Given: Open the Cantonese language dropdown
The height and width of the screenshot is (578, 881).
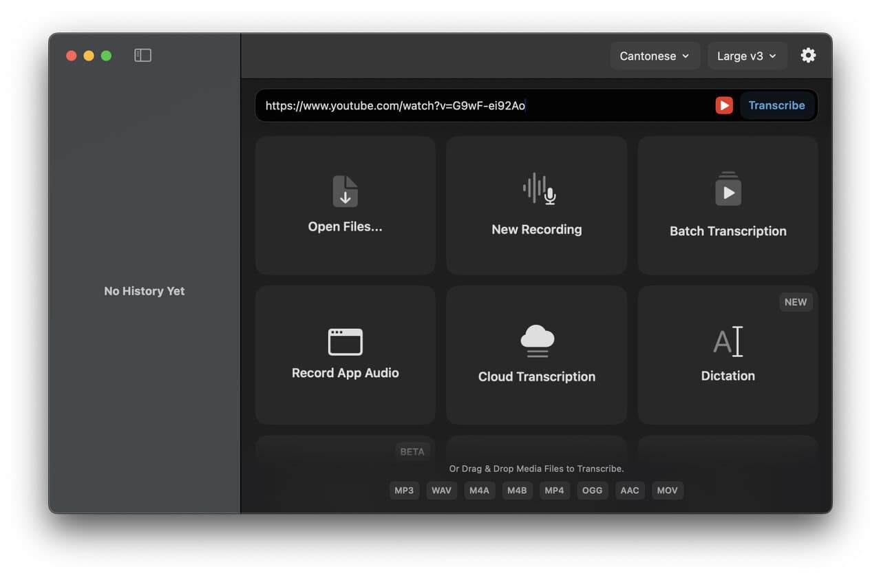Looking at the screenshot, I should pyautogui.click(x=654, y=56).
